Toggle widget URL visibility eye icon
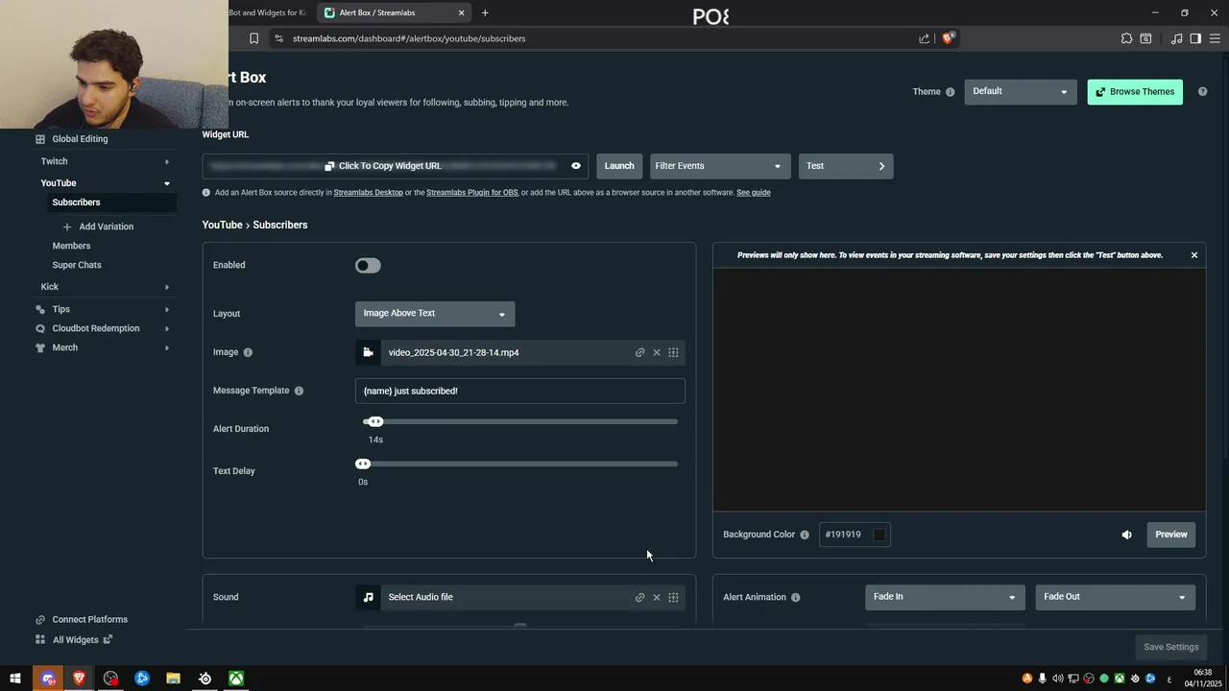This screenshot has width=1229, height=691. (x=576, y=166)
